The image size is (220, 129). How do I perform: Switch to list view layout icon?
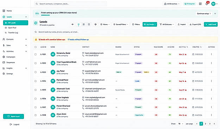(x=78, y=25)
